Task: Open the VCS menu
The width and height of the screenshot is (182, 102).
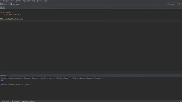Action: (34, 1)
